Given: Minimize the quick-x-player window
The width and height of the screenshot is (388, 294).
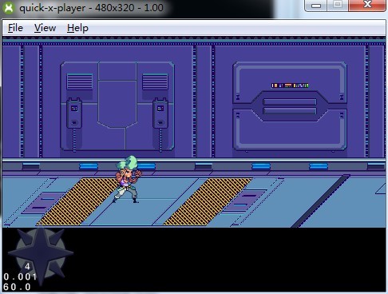Looking at the screenshot, I should (316, 6).
